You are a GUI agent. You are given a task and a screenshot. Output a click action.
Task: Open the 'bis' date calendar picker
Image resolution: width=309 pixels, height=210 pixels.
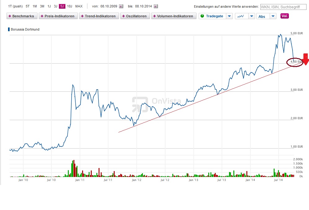coord(156,6)
